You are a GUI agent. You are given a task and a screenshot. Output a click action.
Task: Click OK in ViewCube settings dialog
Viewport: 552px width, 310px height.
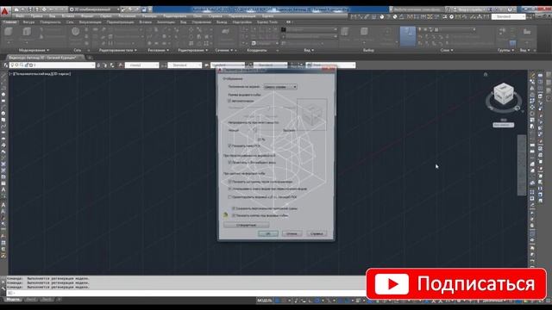[x=268, y=233]
